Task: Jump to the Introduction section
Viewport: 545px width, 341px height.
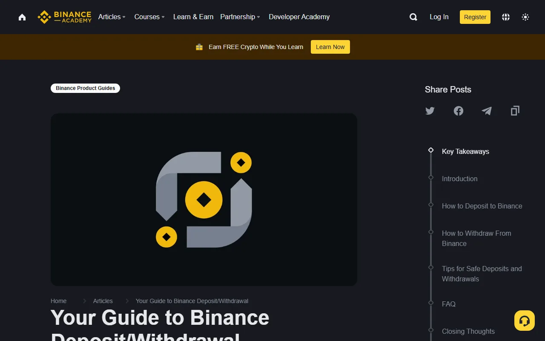Action: point(460,179)
